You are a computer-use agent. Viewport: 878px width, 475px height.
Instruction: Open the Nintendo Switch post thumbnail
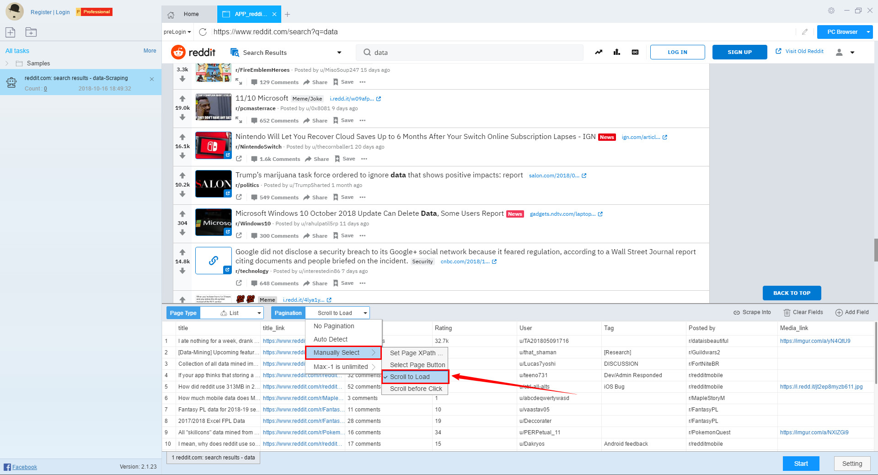[214, 145]
